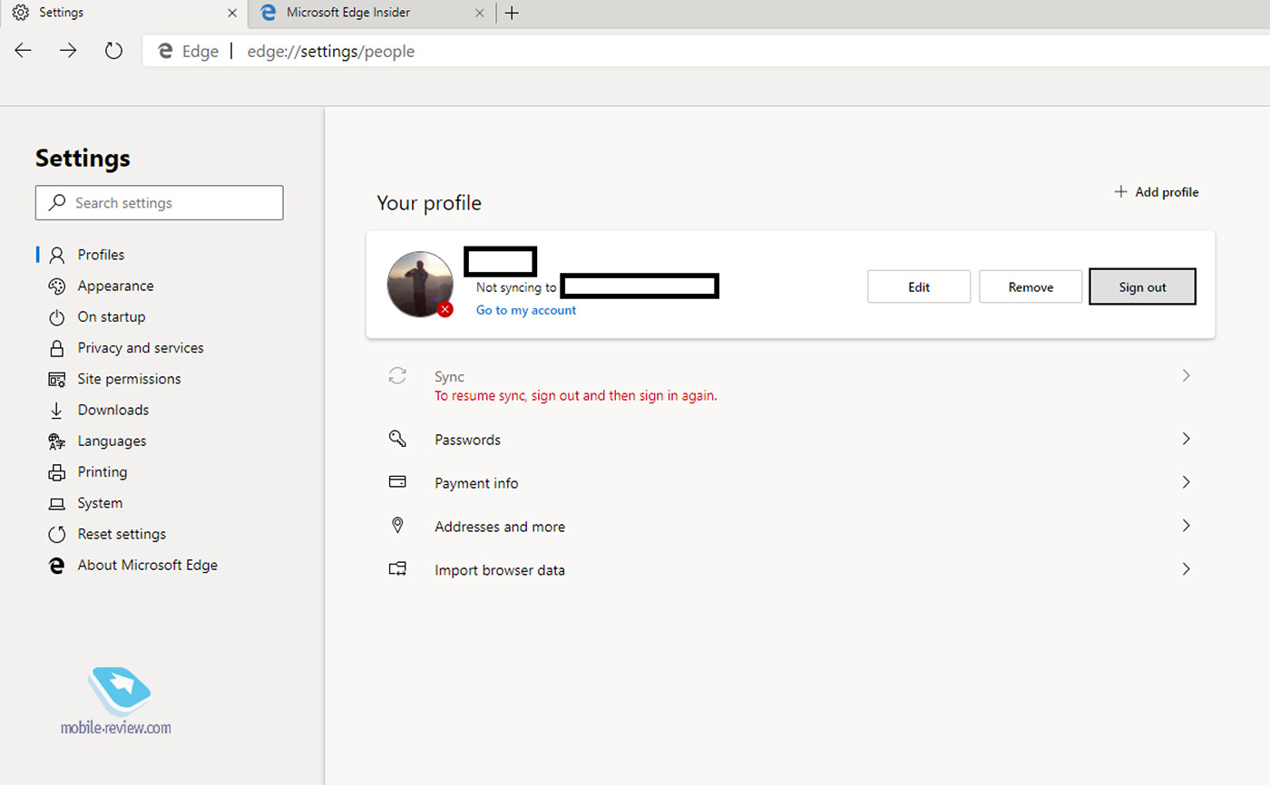Open Addresses and more chevron
The width and height of the screenshot is (1270, 785).
tap(1186, 526)
